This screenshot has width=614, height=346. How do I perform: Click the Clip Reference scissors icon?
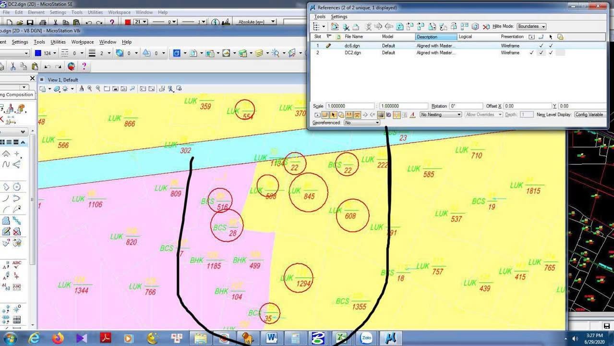pos(346,27)
